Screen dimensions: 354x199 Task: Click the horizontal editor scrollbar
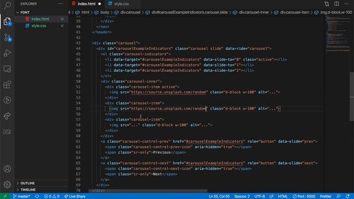pos(148,191)
